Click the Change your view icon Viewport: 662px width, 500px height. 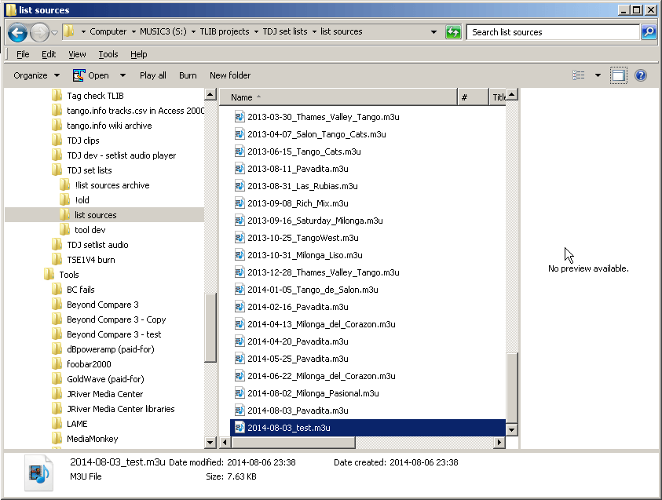(x=580, y=75)
